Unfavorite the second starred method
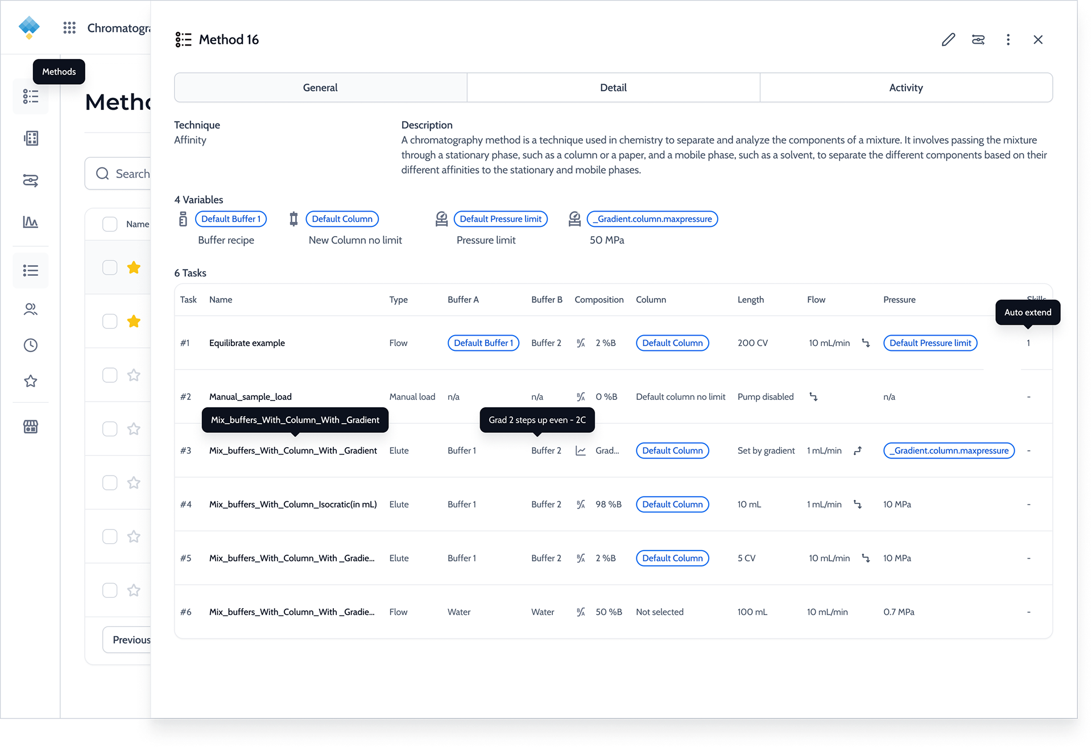1092x748 pixels. click(x=134, y=321)
